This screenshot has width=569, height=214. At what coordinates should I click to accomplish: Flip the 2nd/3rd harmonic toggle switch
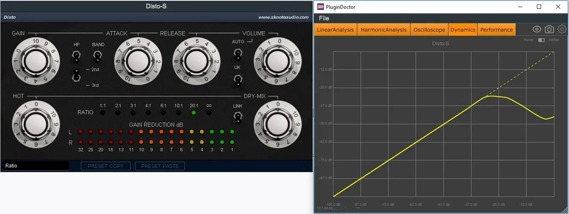(x=76, y=75)
